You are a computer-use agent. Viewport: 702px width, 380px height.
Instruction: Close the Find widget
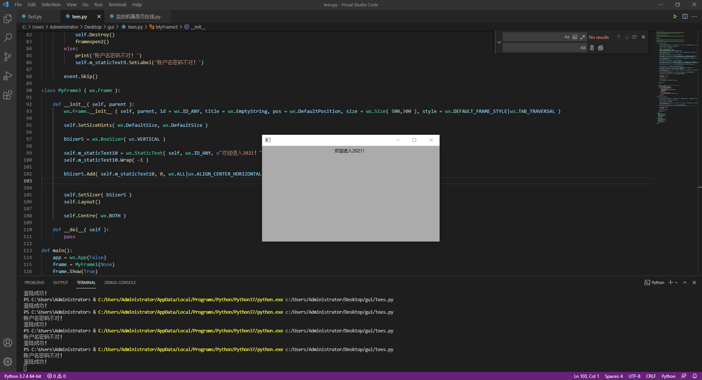coord(643,37)
